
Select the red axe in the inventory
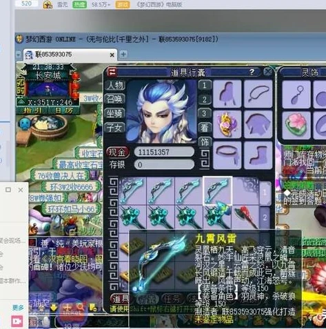[245, 218]
